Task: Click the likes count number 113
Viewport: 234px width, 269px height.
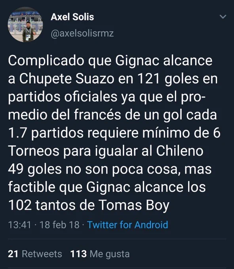Action: (x=78, y=254)
